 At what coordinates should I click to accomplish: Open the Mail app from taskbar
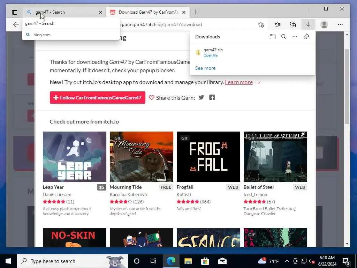[222, 261]
